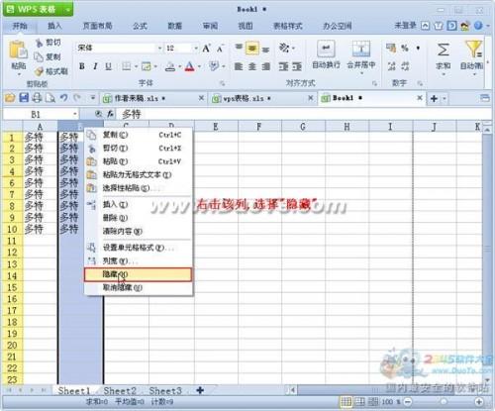The height and width of the screenshot is (411, 495).
Task: Click the decrease indent icon
Action: [x=283, y=66]
